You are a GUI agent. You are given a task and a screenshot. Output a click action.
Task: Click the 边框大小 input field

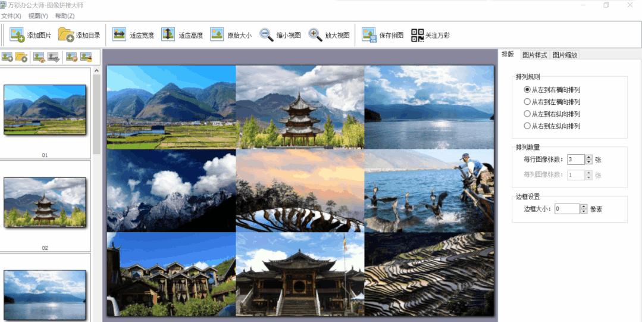click(x=567, y=209)
